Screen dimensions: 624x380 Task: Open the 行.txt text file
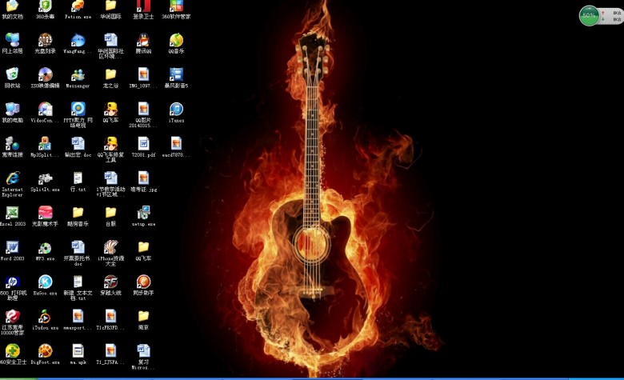[78, 178]
